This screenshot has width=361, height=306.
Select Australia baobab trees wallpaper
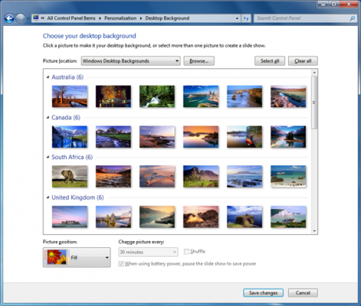[x=70, y=96]
